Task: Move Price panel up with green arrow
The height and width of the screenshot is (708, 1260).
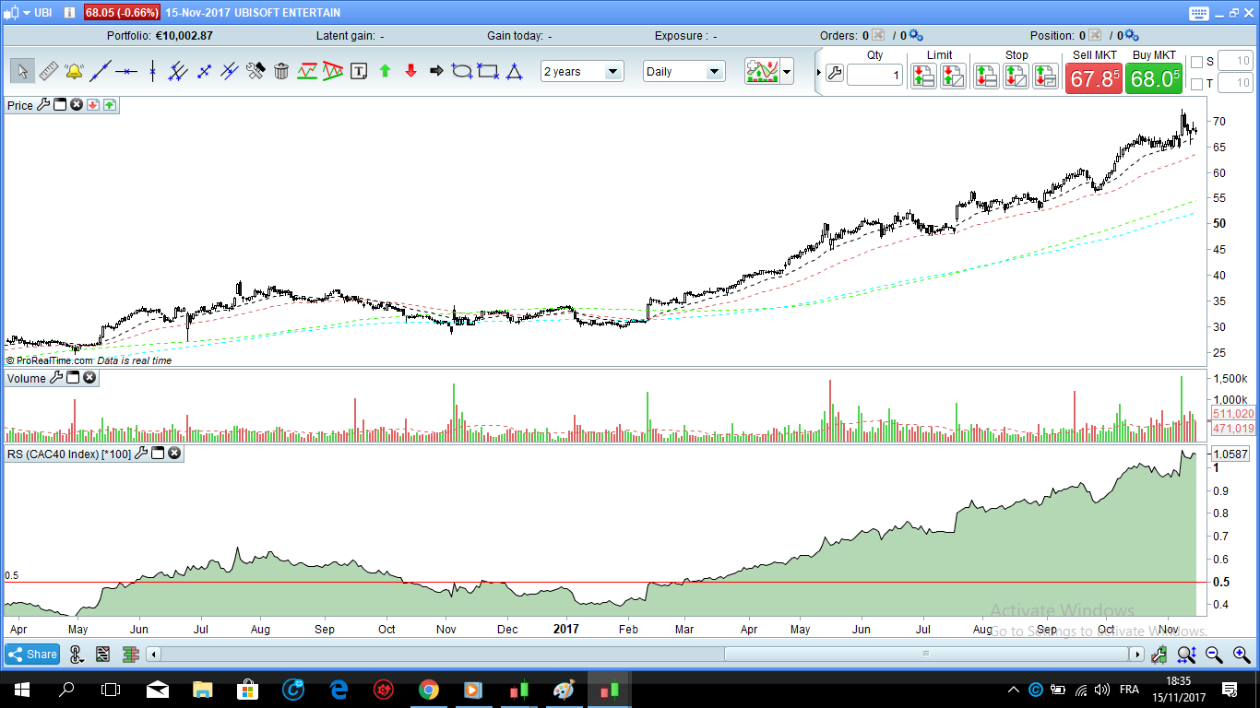Action: coord(110,105)
